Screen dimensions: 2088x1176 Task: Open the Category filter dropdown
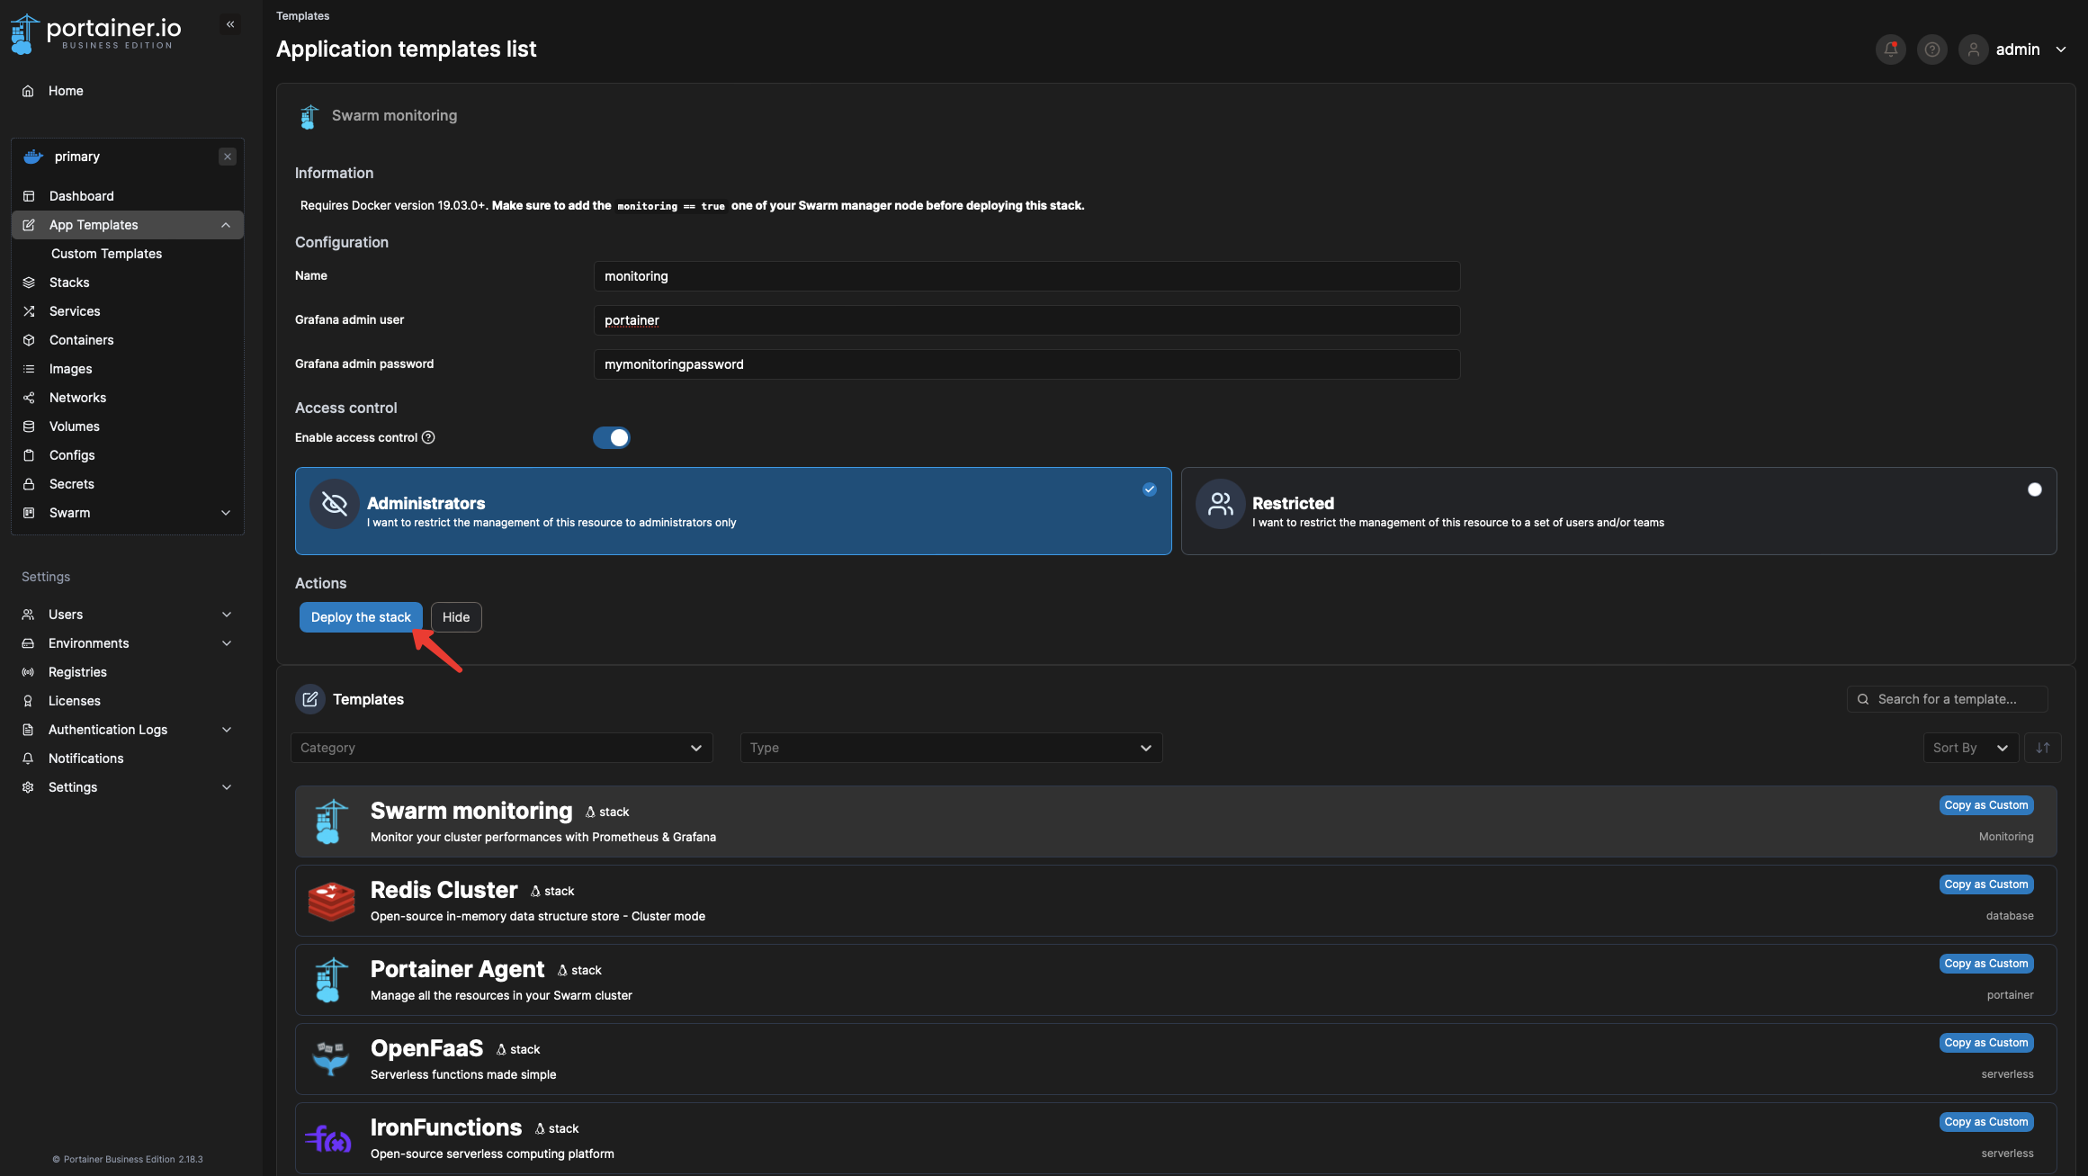(x=502, y=748)
